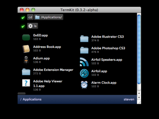Image resolution: width=159 pixels, height=119 pixels.
Task: Minimize the window with yellow button
Action: point(27,10)
